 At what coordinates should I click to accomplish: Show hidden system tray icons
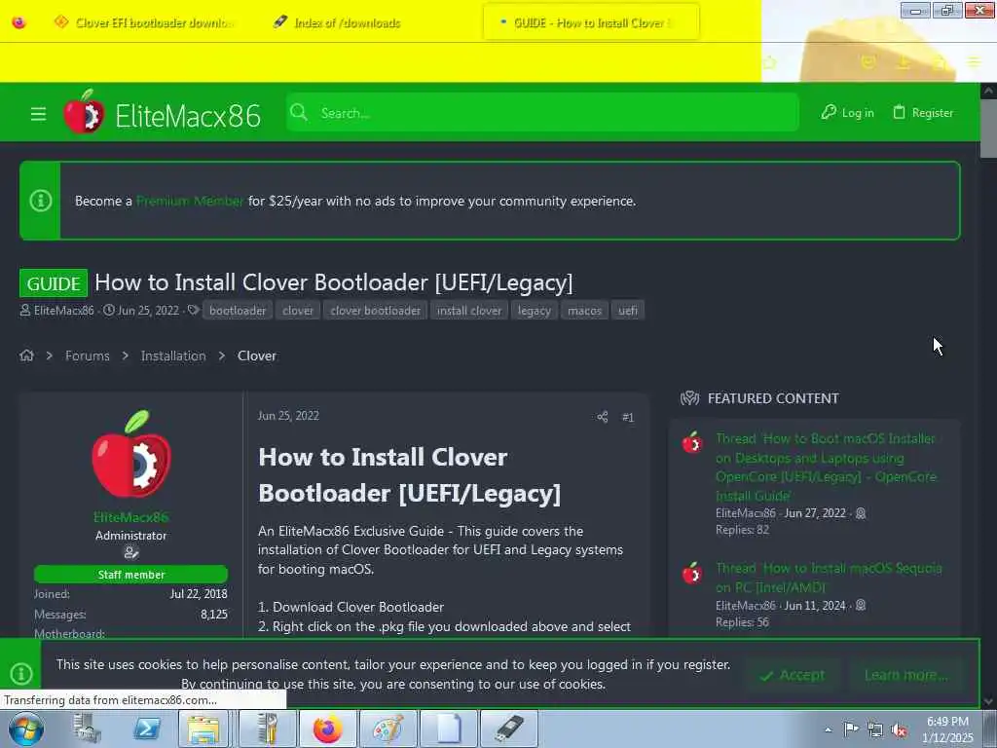point(828,729)
